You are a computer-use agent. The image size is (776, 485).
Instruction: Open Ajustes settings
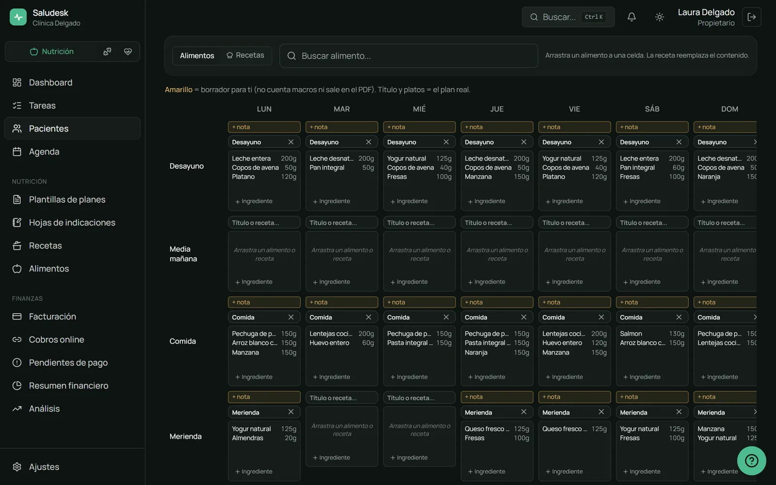click(x=72, y=467)
